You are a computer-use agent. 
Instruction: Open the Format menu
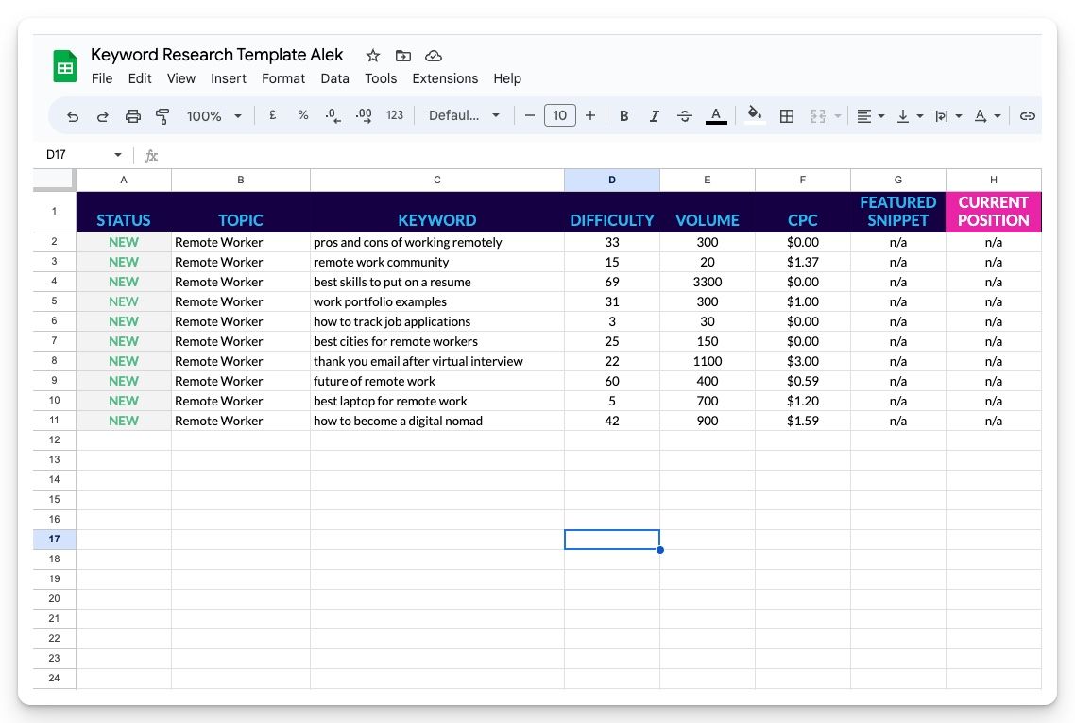283,78
